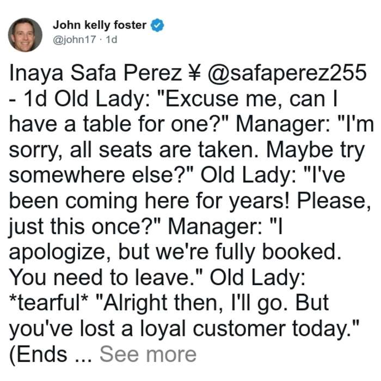The width and height of the screenshot is (381, 381).
Task: Click the "Excuse me, can I" text
Action: (251, 99)
